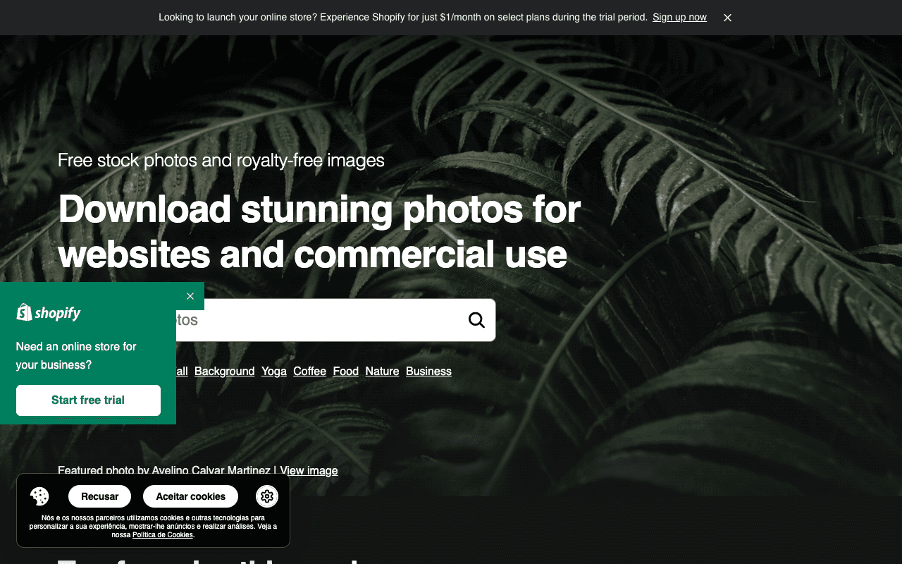The height and width of the screenshot is (564, 902).
Task: Browse the Yoga category
Action: (x=274, y=372)
